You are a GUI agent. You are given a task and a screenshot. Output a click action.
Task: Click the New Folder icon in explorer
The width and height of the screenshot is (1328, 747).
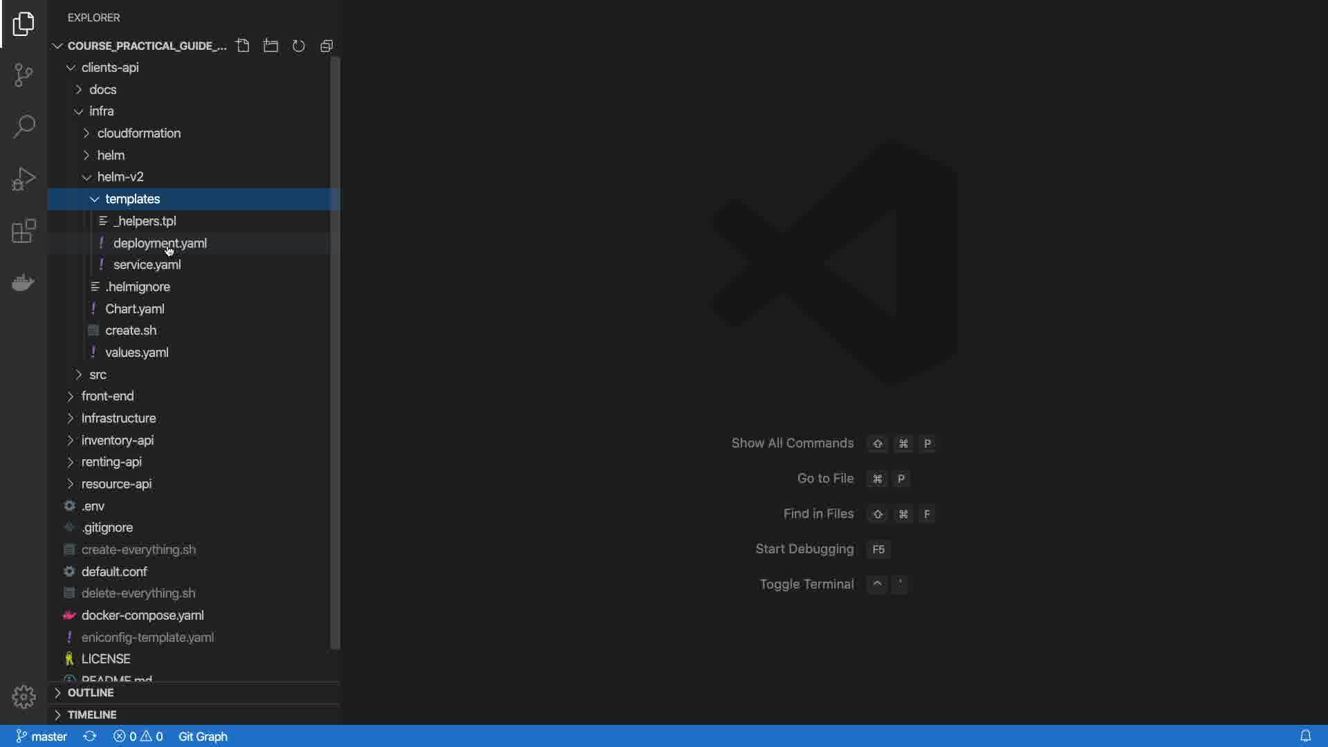point(271,46)
